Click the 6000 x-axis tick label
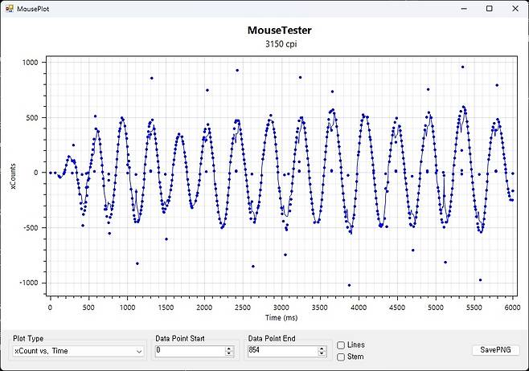This screenshot has height=371, width=529. [512, 308]
